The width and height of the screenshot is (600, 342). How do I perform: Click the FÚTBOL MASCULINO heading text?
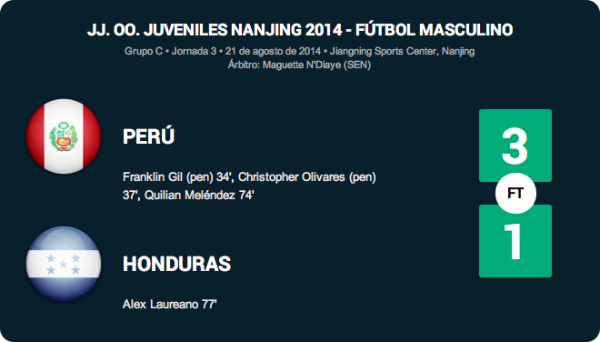click(435, 30)
